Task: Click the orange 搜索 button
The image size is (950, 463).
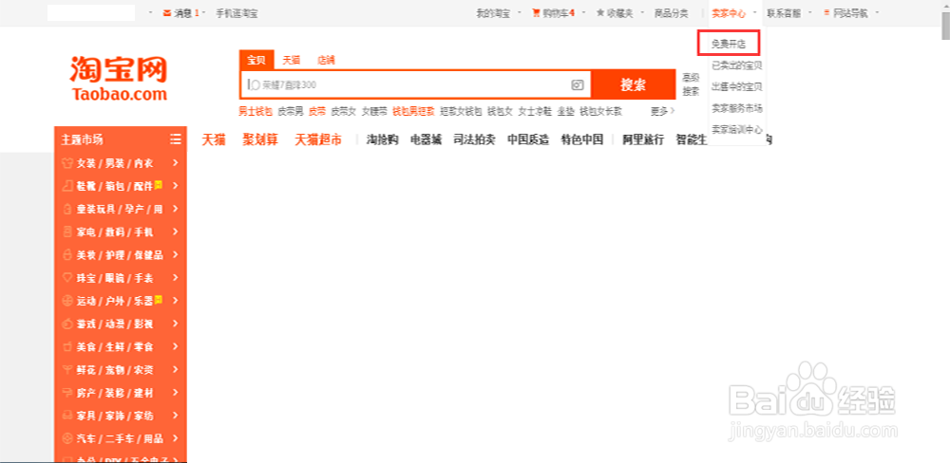Action: (x=633, y=84)
